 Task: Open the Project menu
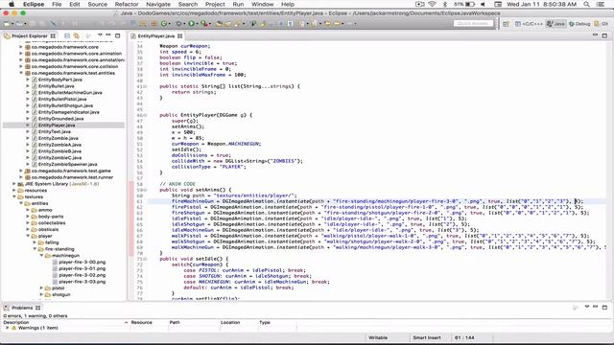click(x=215, y=4)
